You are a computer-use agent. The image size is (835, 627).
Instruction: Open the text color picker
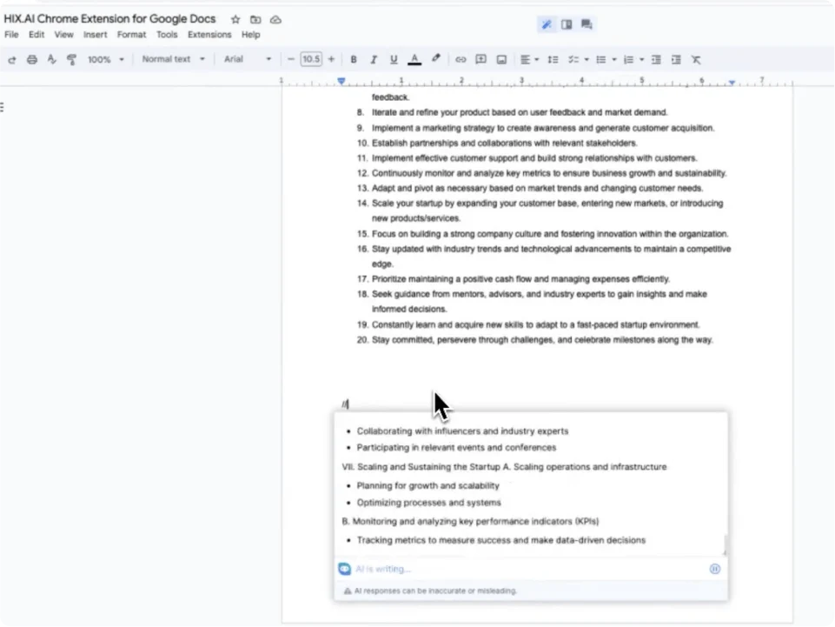pyautogui.click(x=414, y=59)
